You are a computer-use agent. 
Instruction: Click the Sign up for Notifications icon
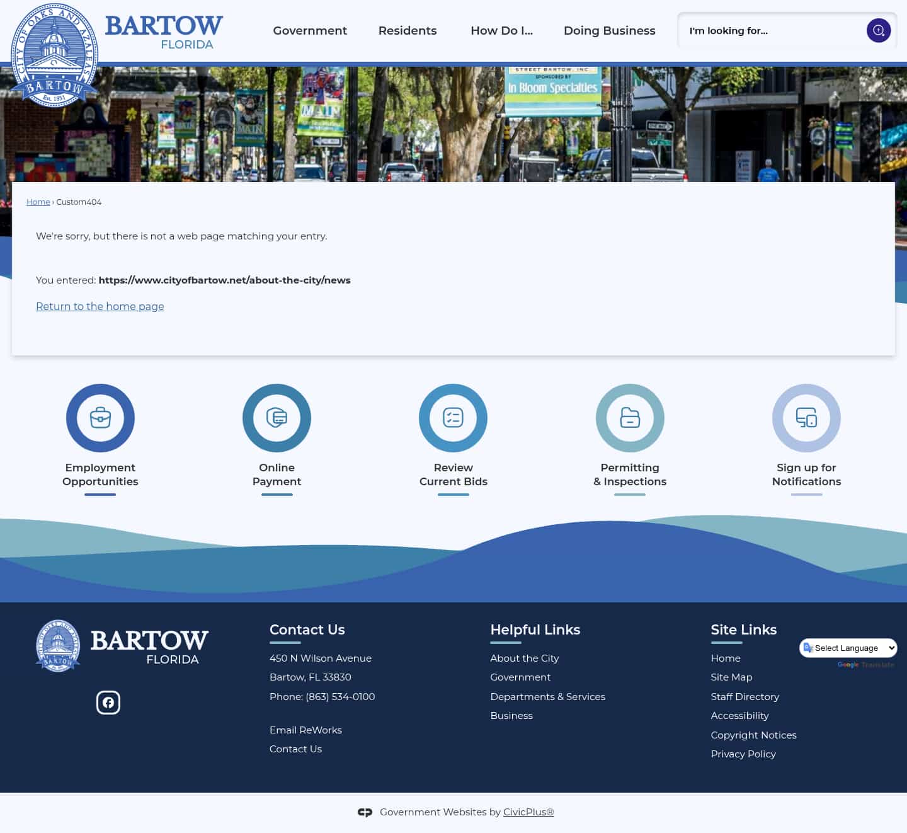pyautogui.click(x=806, y=418)
